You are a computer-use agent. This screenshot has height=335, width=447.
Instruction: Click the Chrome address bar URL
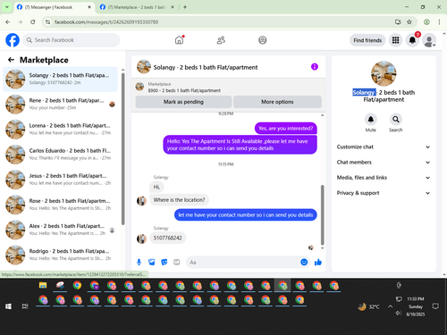point(106,22)
